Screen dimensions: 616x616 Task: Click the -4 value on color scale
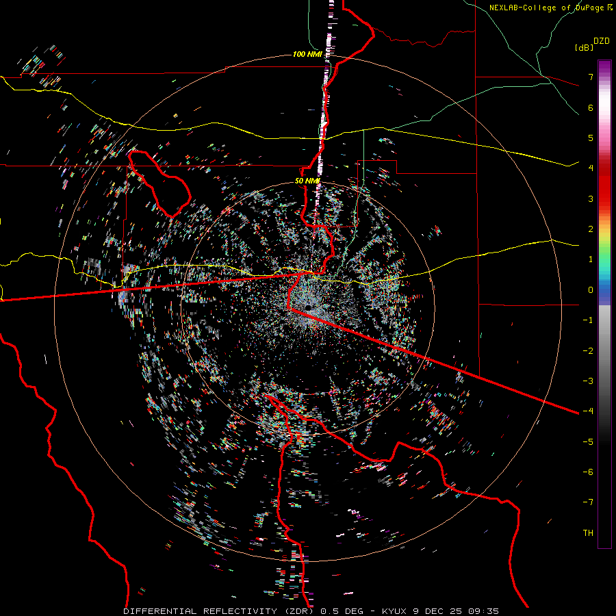click(x=588, y=411)
